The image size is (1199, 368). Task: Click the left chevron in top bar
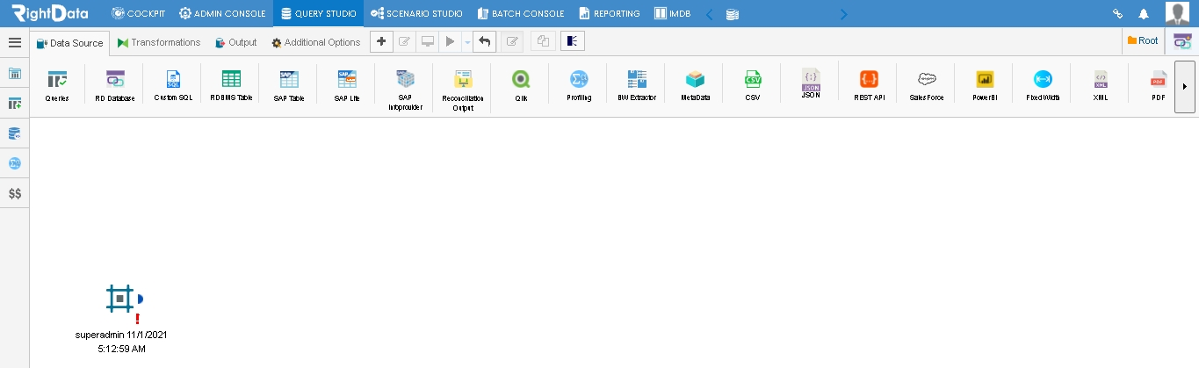tap(710, 13)
